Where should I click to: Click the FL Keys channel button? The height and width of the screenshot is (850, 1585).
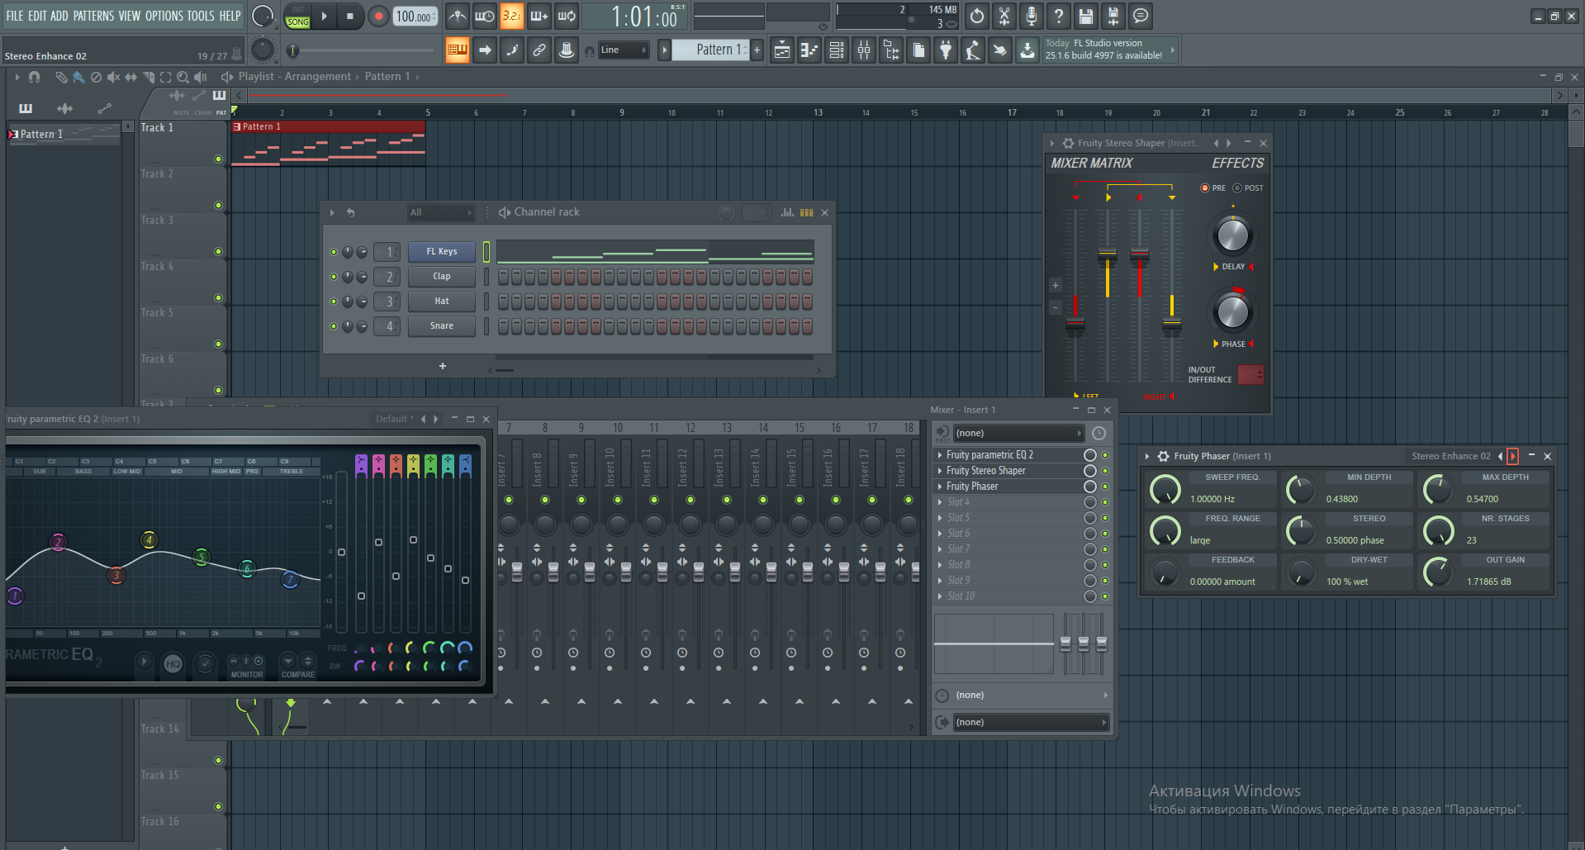441,252
